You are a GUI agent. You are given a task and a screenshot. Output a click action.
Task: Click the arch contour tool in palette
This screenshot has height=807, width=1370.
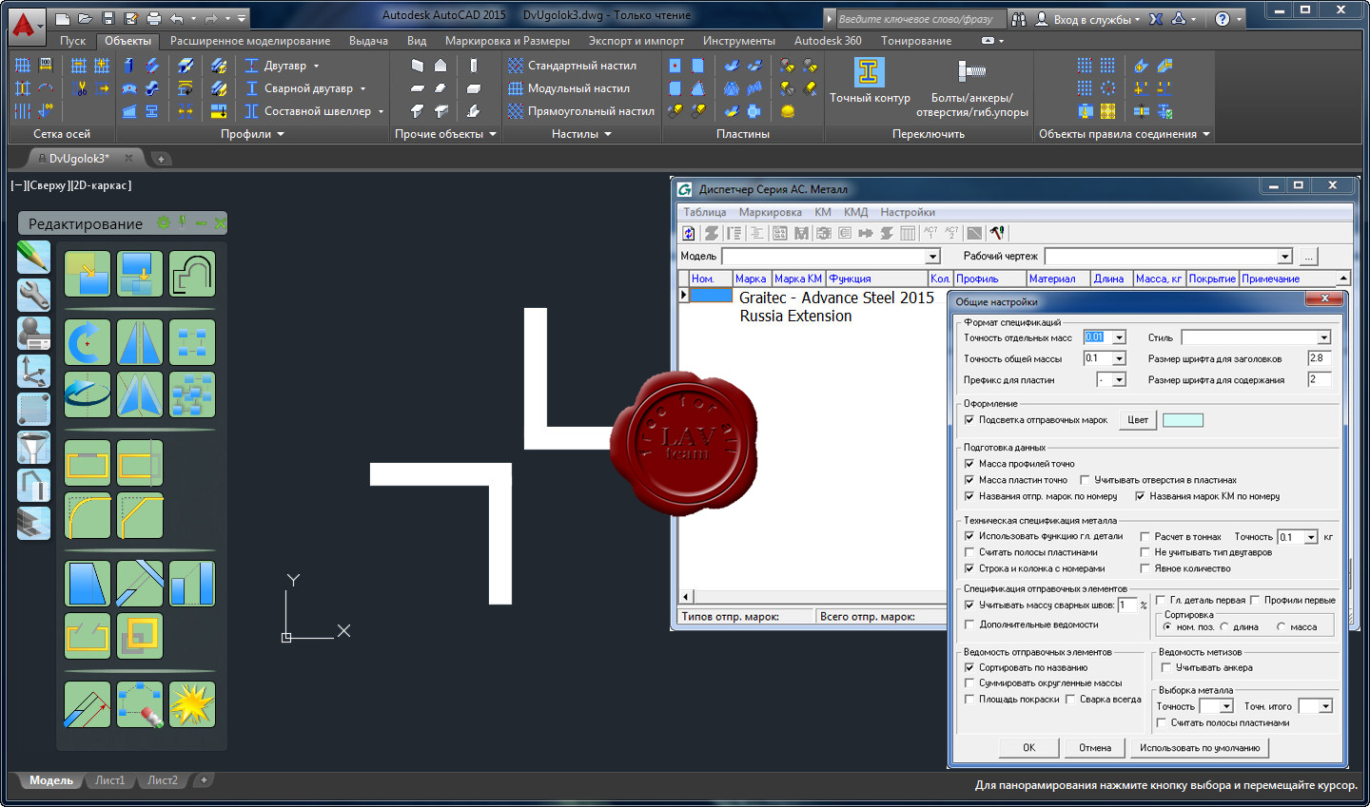click(192, 274)
